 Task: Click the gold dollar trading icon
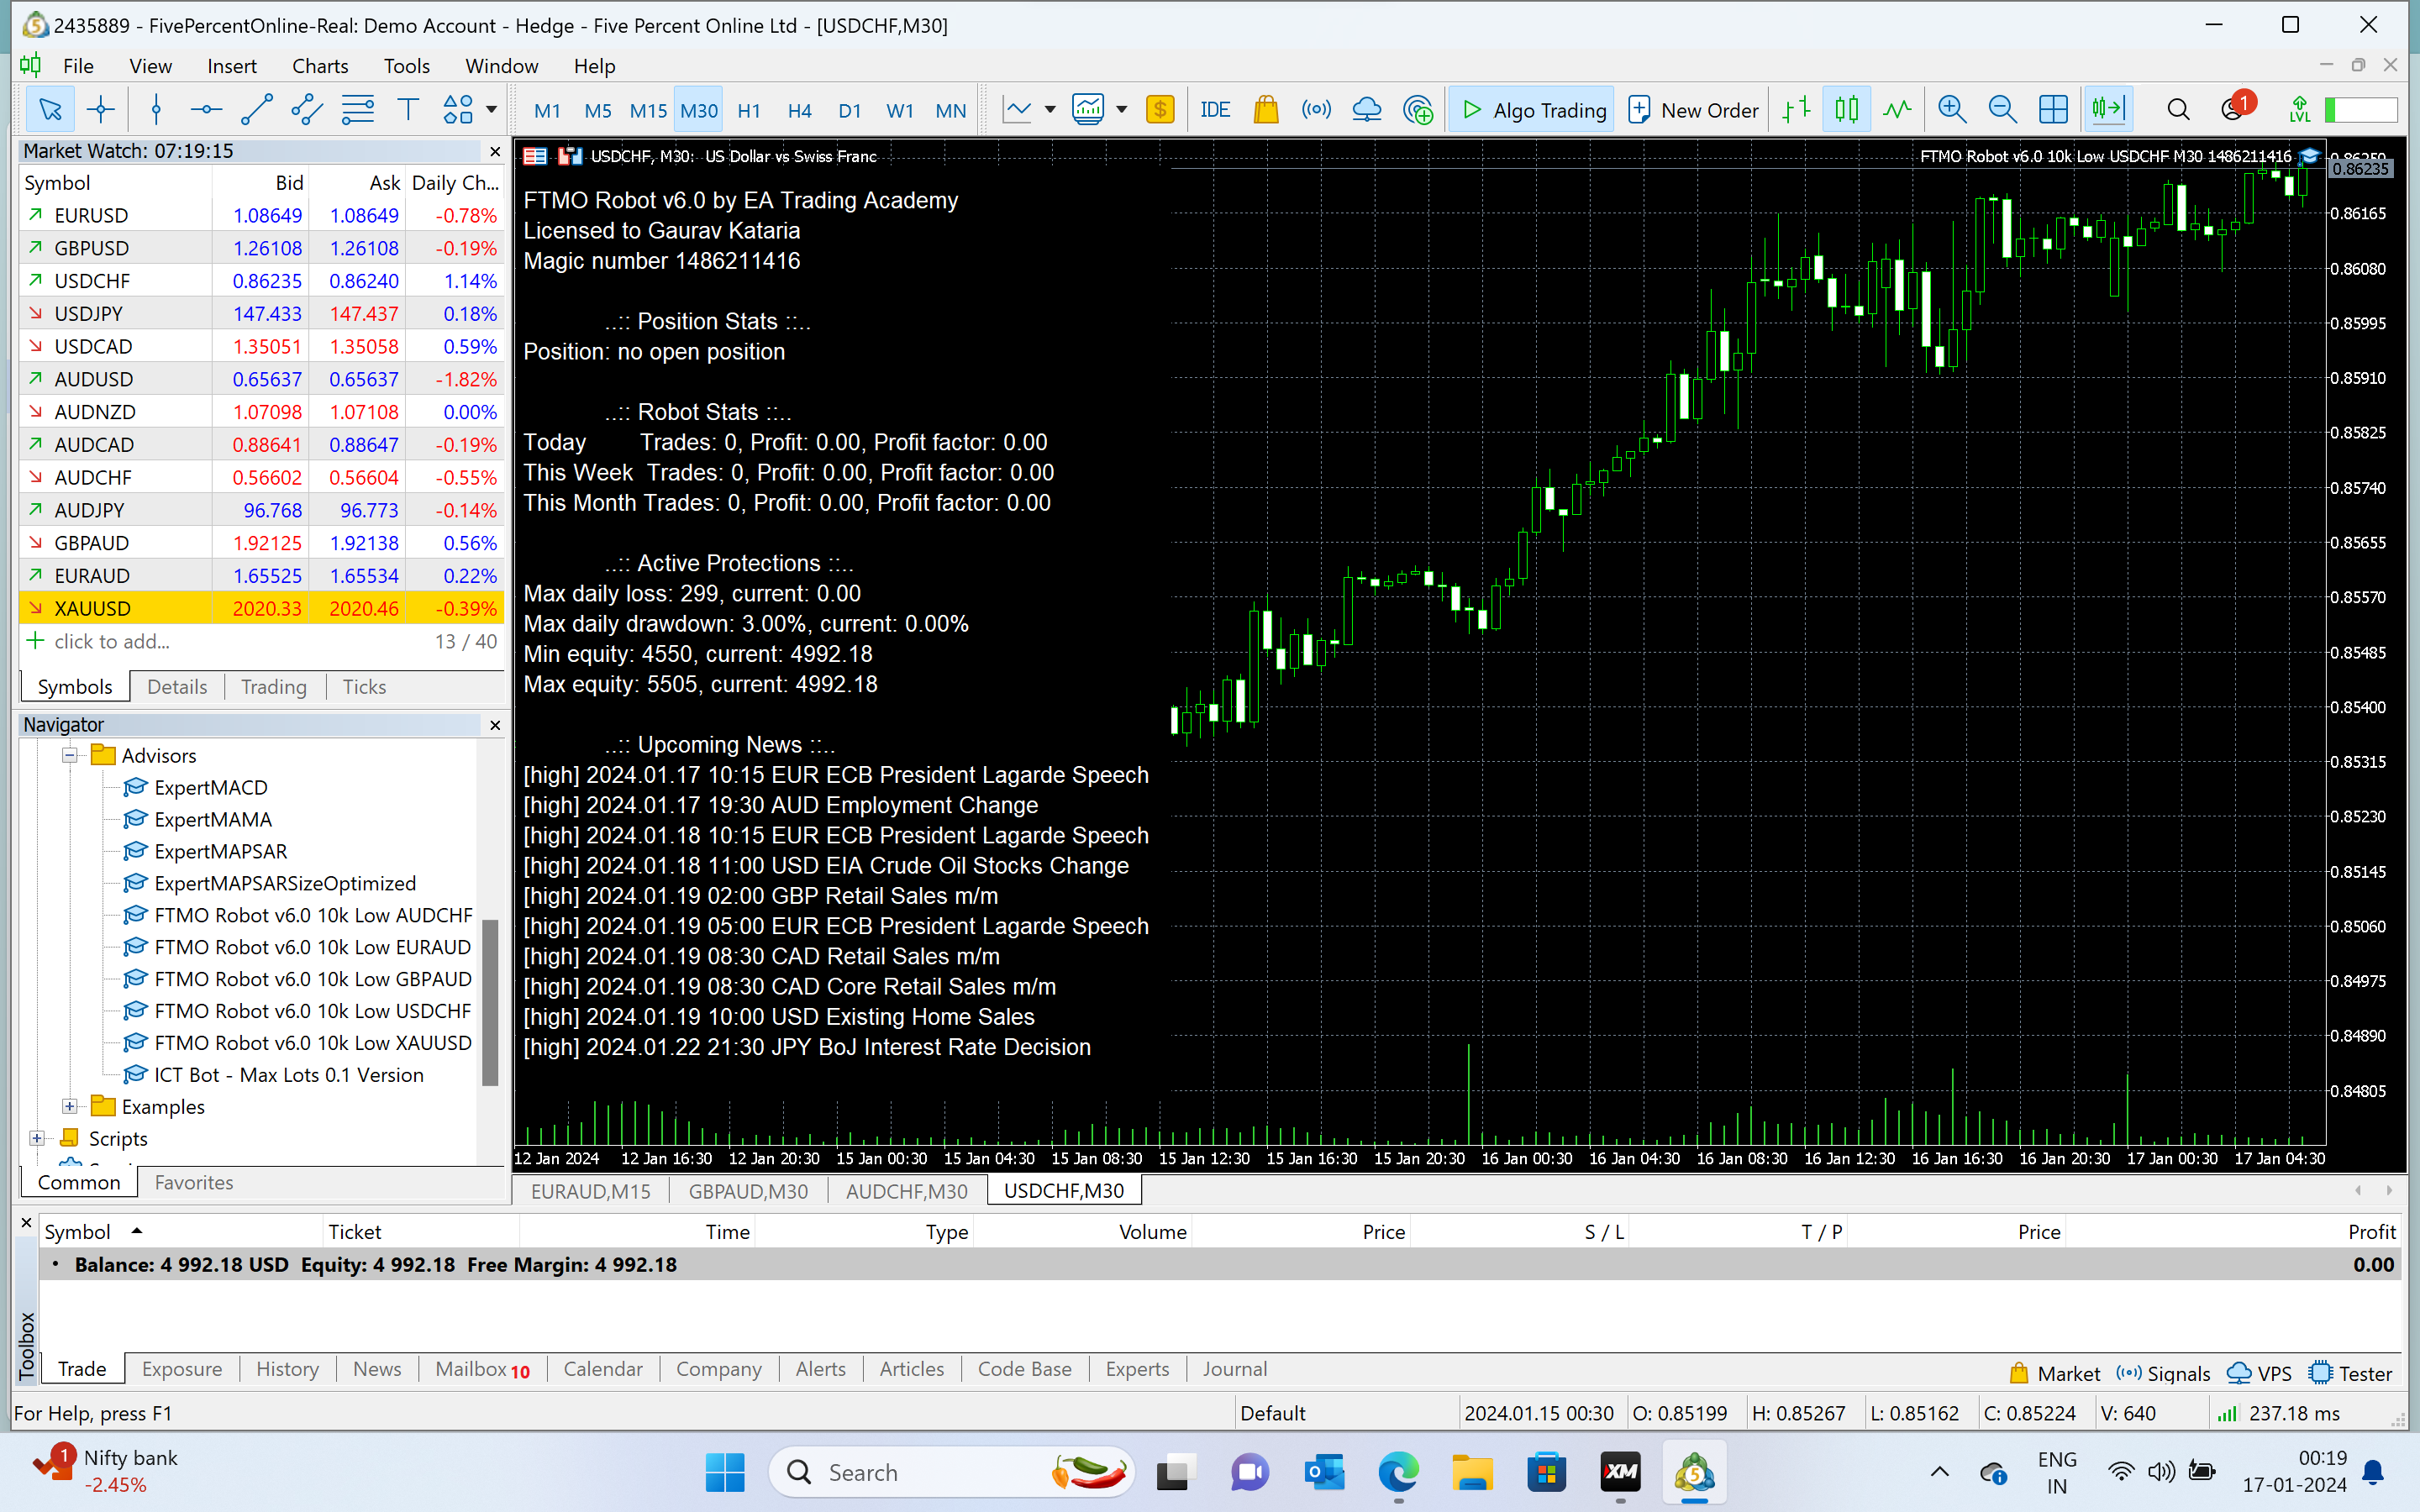1160,110
